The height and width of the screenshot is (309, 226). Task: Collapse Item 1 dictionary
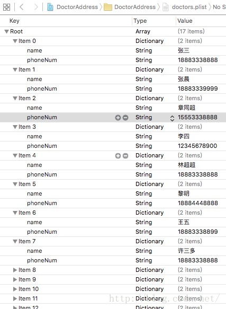(15, 70)
